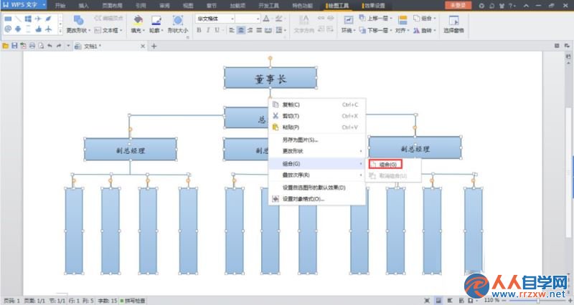574x305 pixels.
Task: Click the 未登录 login button
Action: click(x=458, y=5)
